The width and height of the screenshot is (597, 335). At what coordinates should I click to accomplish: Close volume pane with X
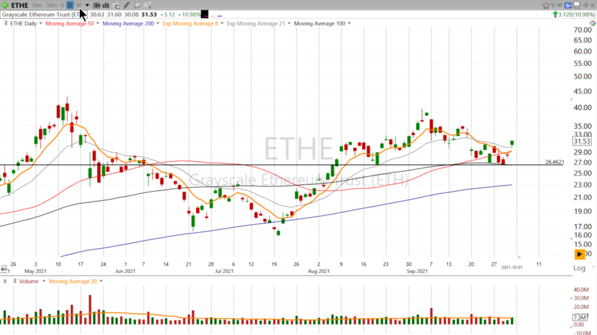pyautogui.click(x=5, y=281)
